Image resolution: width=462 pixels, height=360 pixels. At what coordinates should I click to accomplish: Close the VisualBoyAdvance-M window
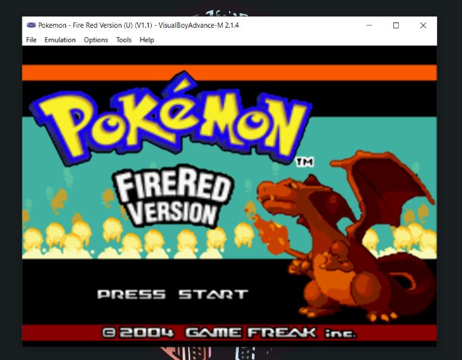pos(423,25)
